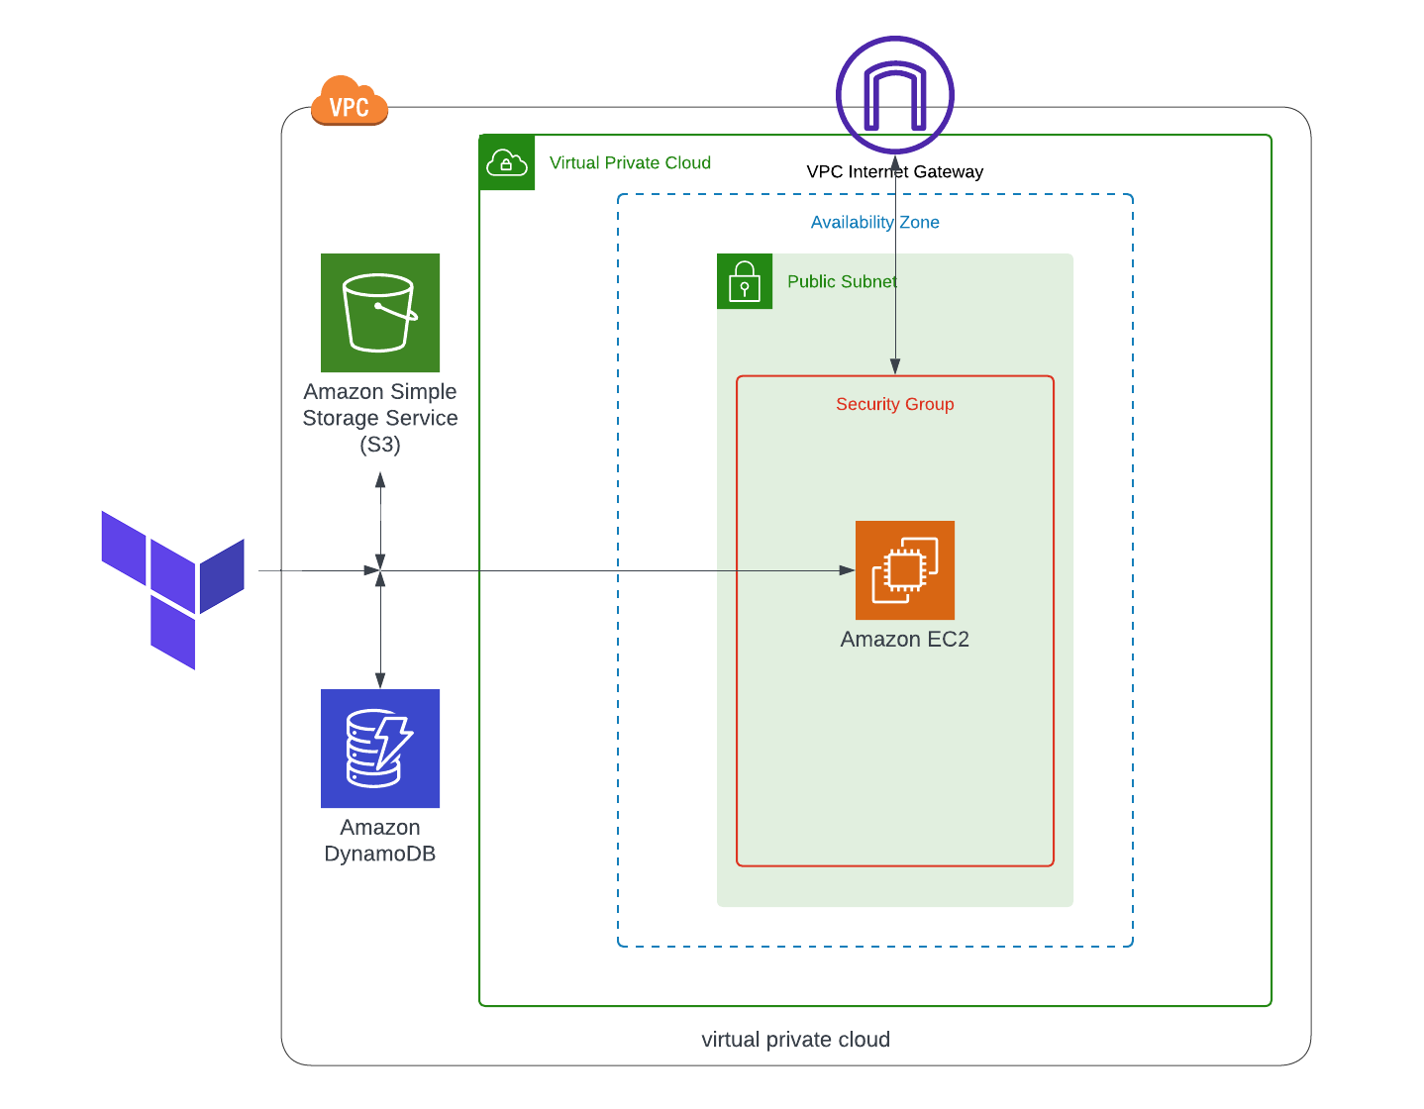Click the 'Amazon Simple Storage Service (S3)' caption

[x=380, y=418]
